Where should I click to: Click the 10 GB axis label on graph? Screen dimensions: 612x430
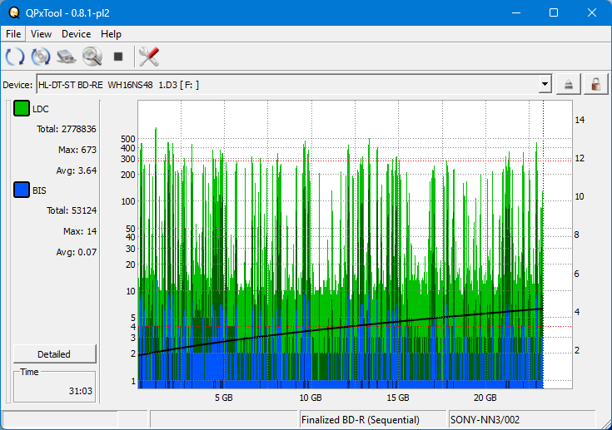click(311, 398)
